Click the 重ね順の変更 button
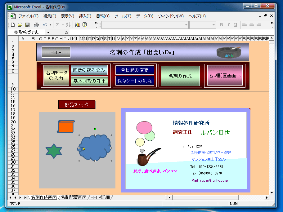This screenshot has width=283, height=212. (135, 70)
